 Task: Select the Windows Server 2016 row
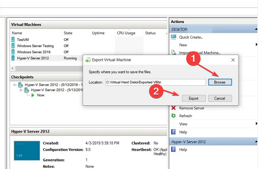[x=88, y=52]
